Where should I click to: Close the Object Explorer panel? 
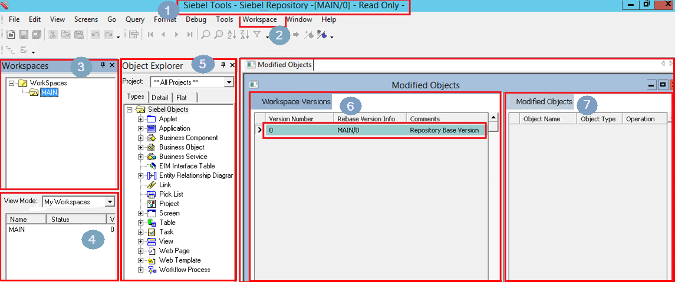(x=232, y=65)
